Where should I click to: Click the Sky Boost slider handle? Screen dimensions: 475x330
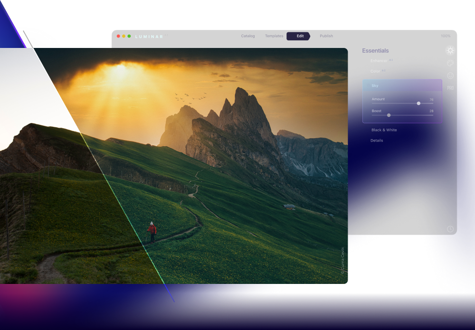tap(389, 115)
